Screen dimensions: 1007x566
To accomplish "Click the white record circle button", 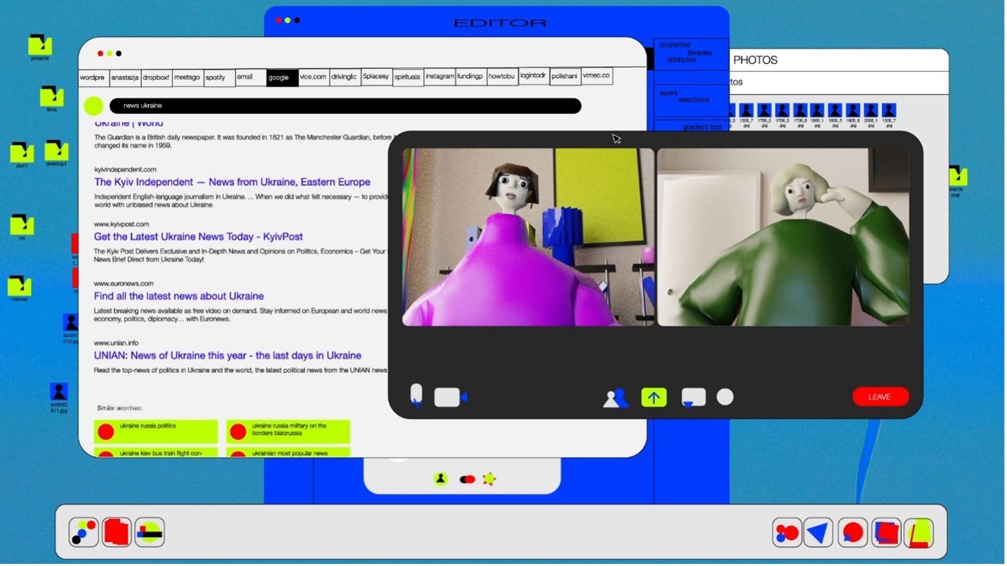I will tap(725, 397).
